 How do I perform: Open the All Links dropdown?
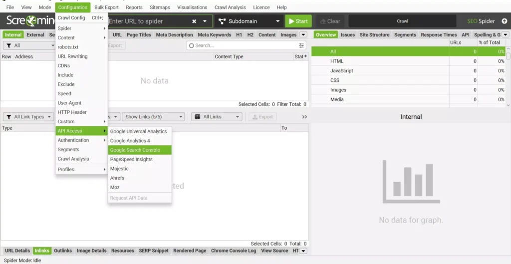217,117
